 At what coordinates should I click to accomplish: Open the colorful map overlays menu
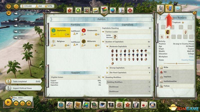coord(86,105)
